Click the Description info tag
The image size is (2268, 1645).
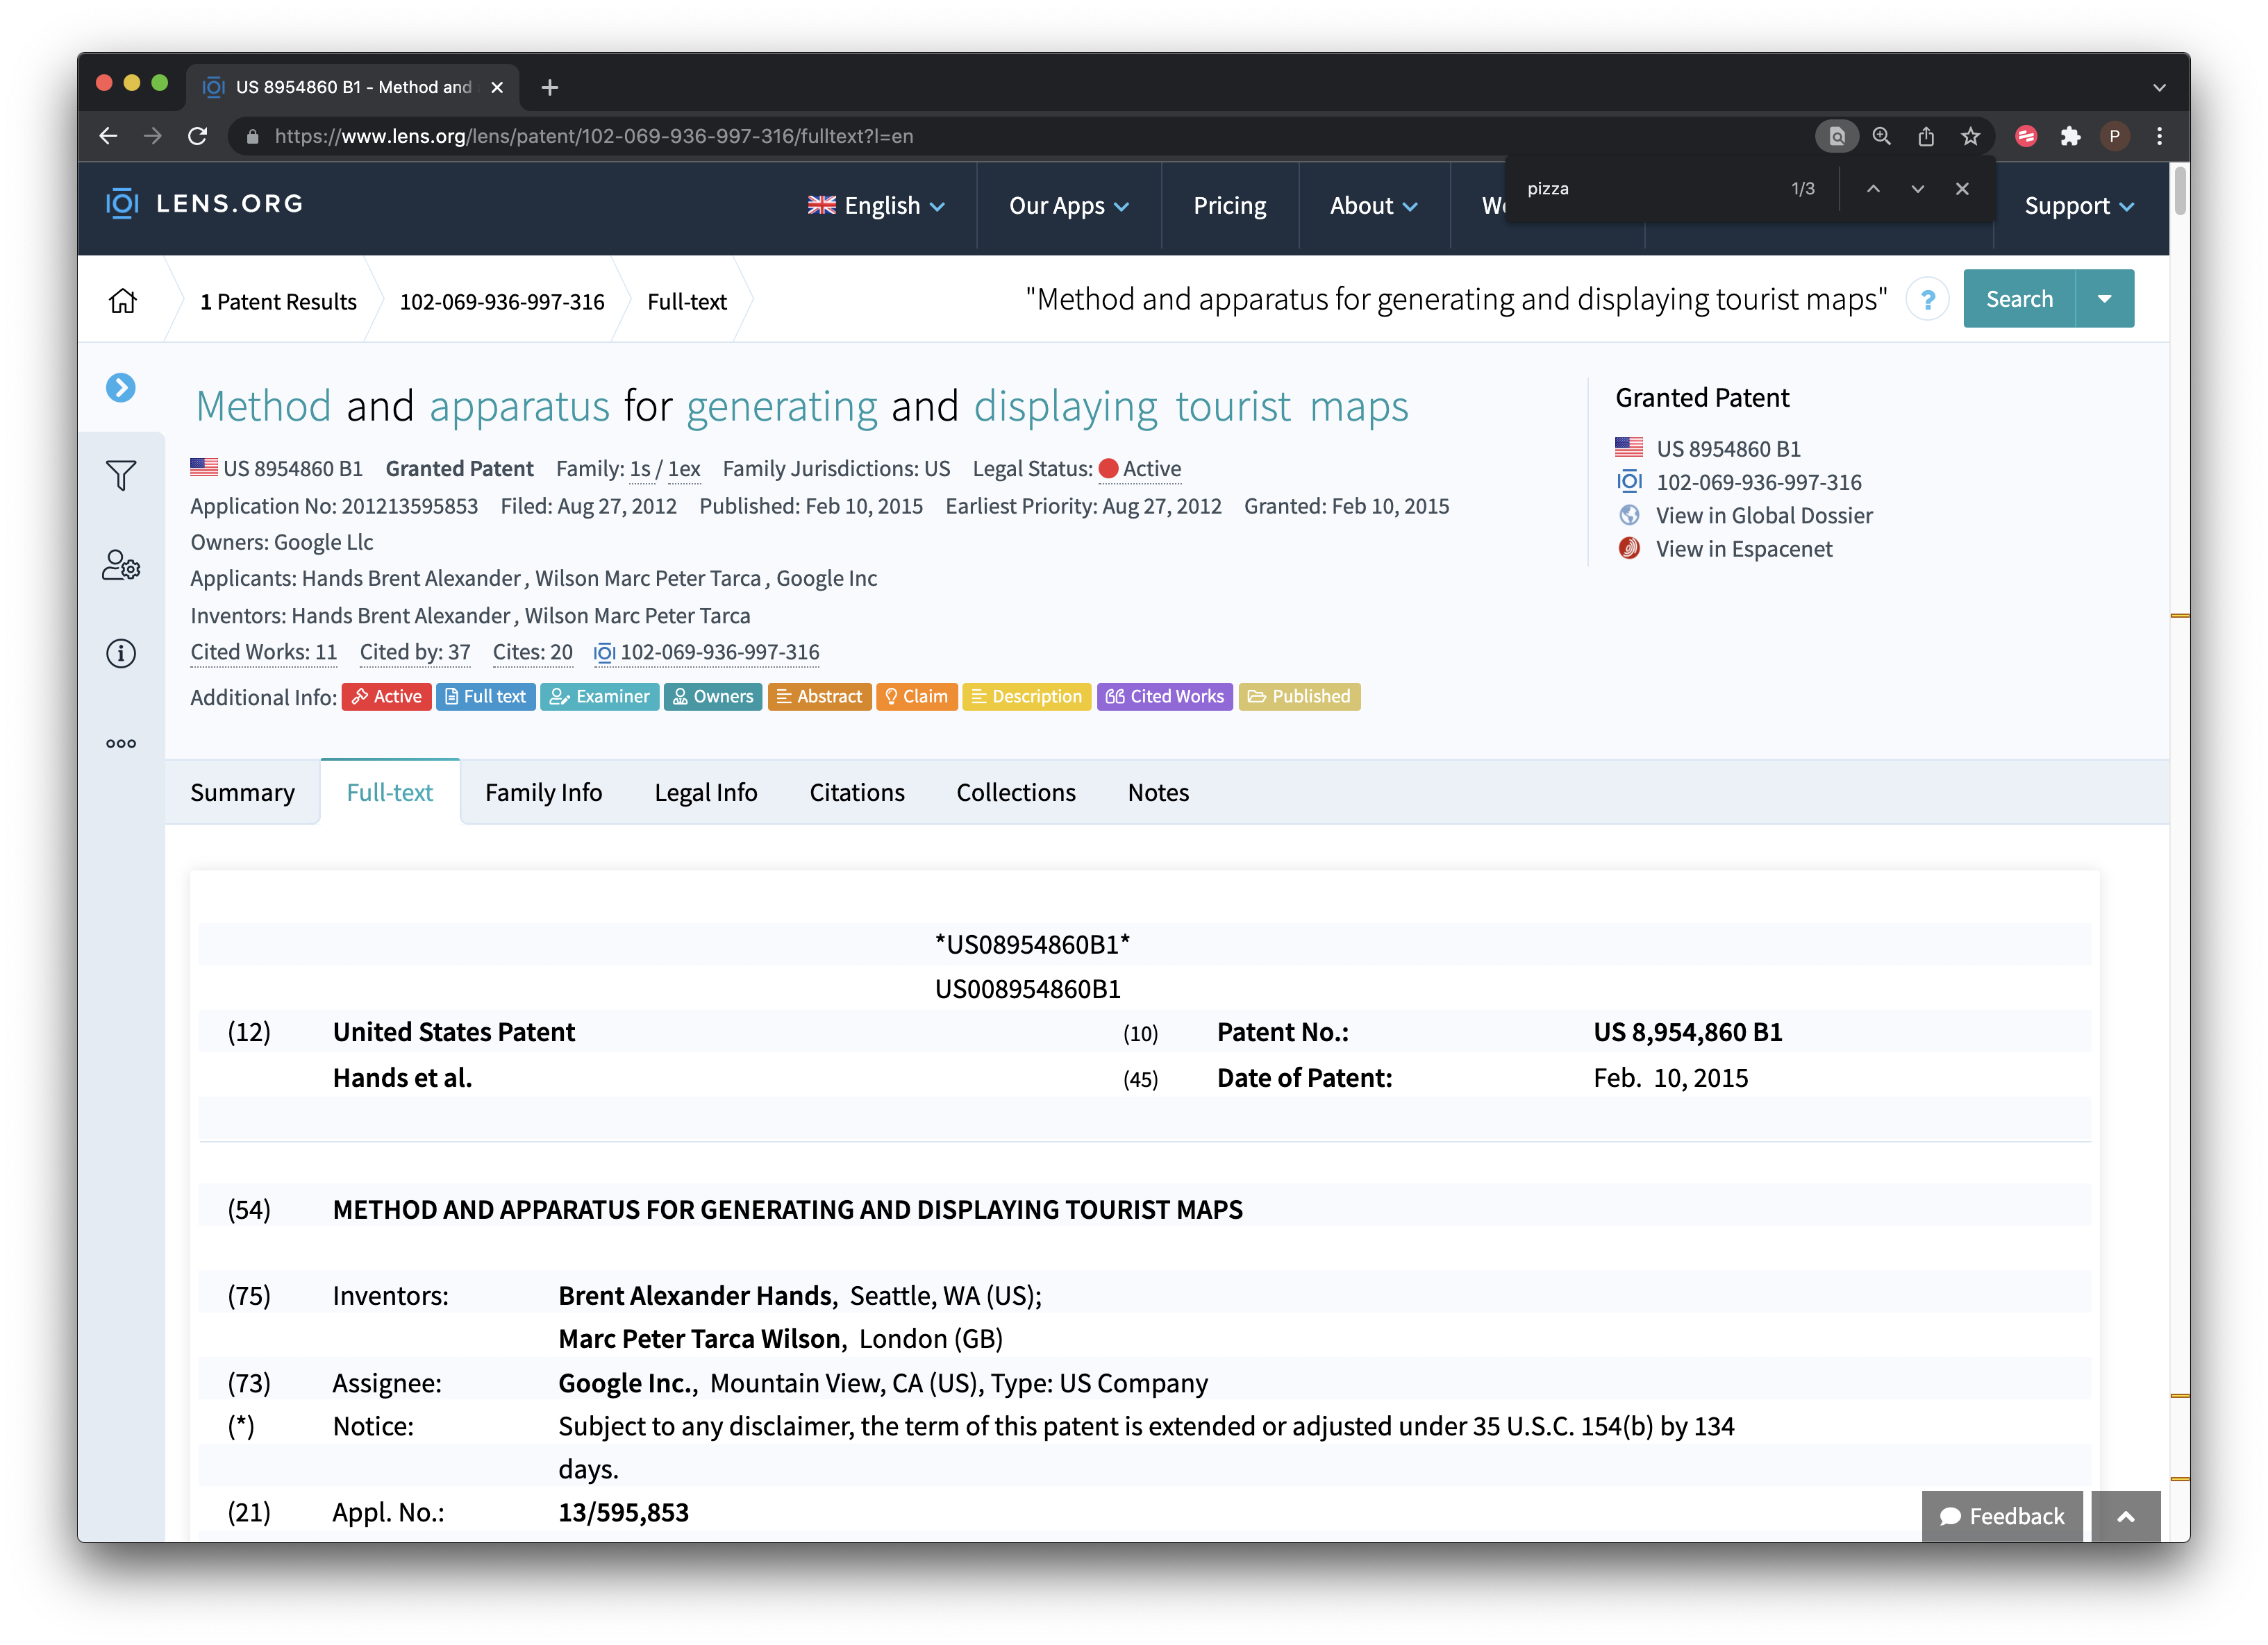(1027, 697)
